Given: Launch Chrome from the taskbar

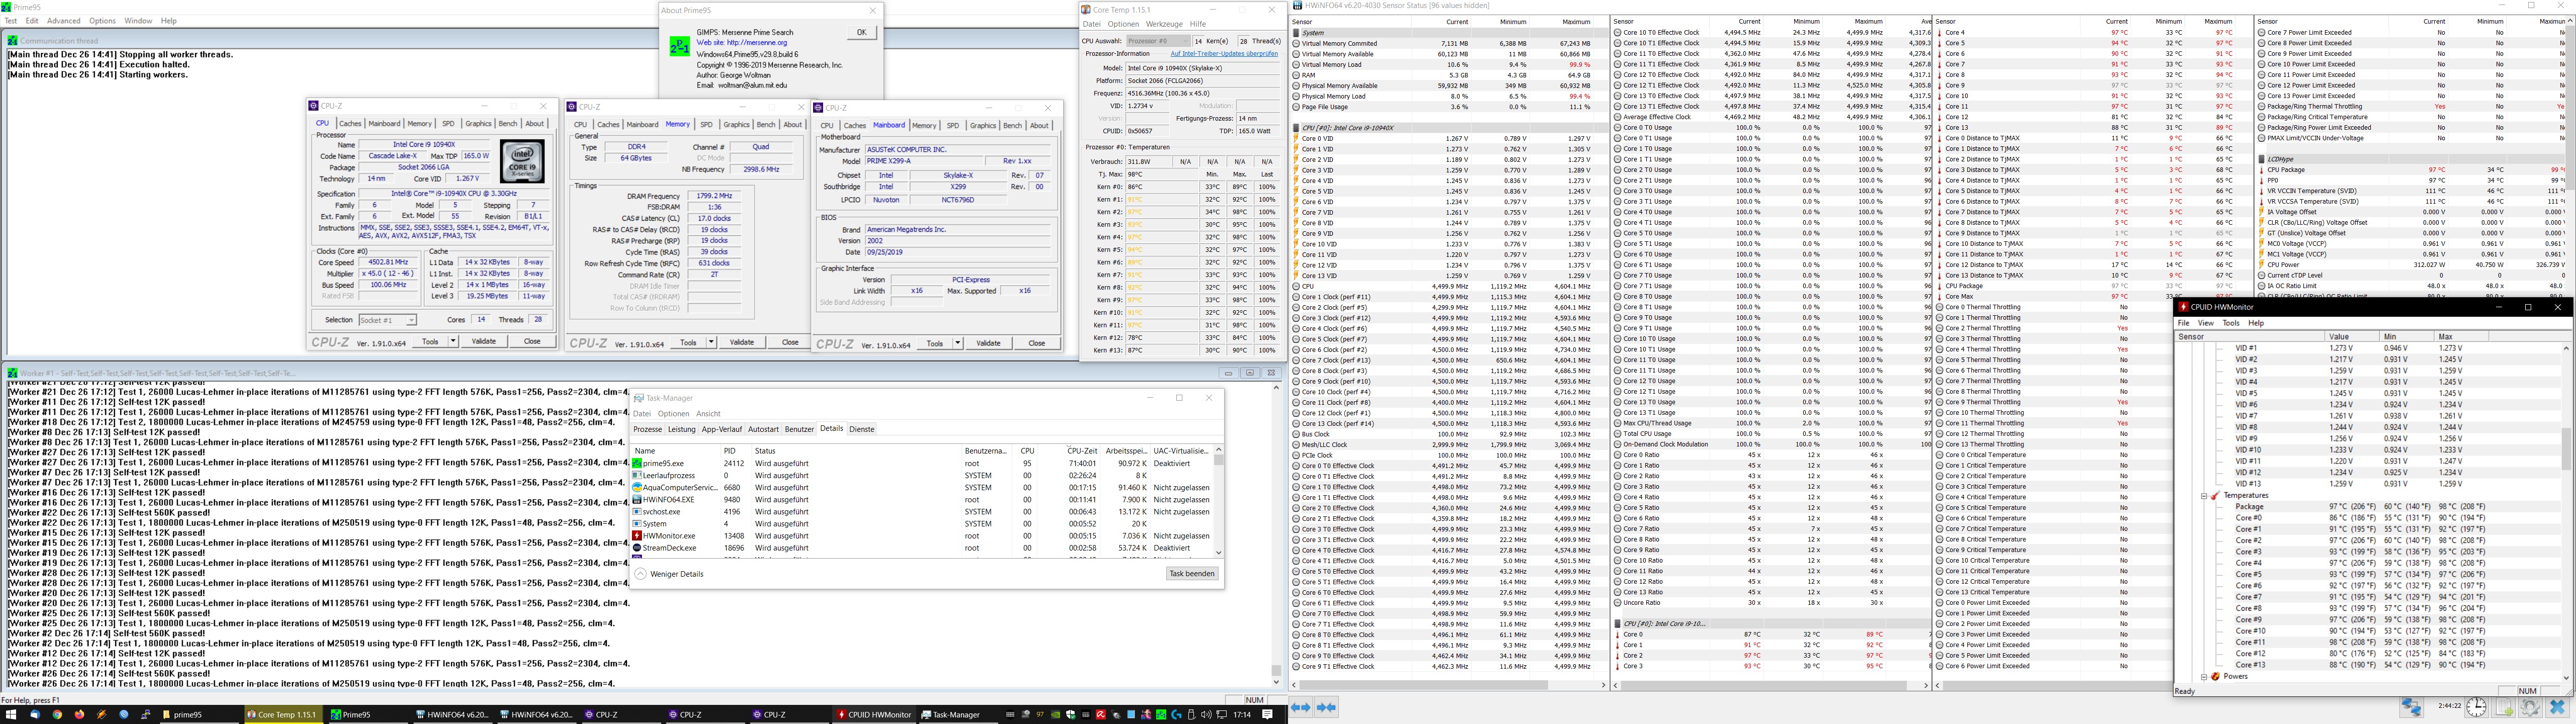Looking at the screenshot, I should coord(57,714).
